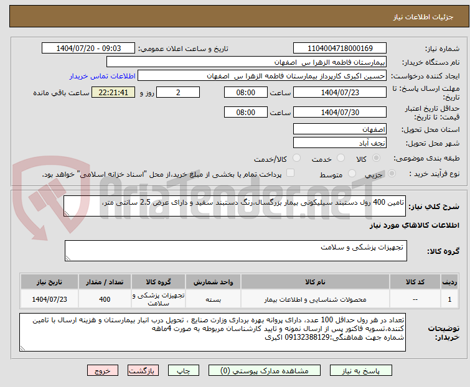The image size is (470, 387).
Task: Click the unit cell بسته
Action: [213, 299]
